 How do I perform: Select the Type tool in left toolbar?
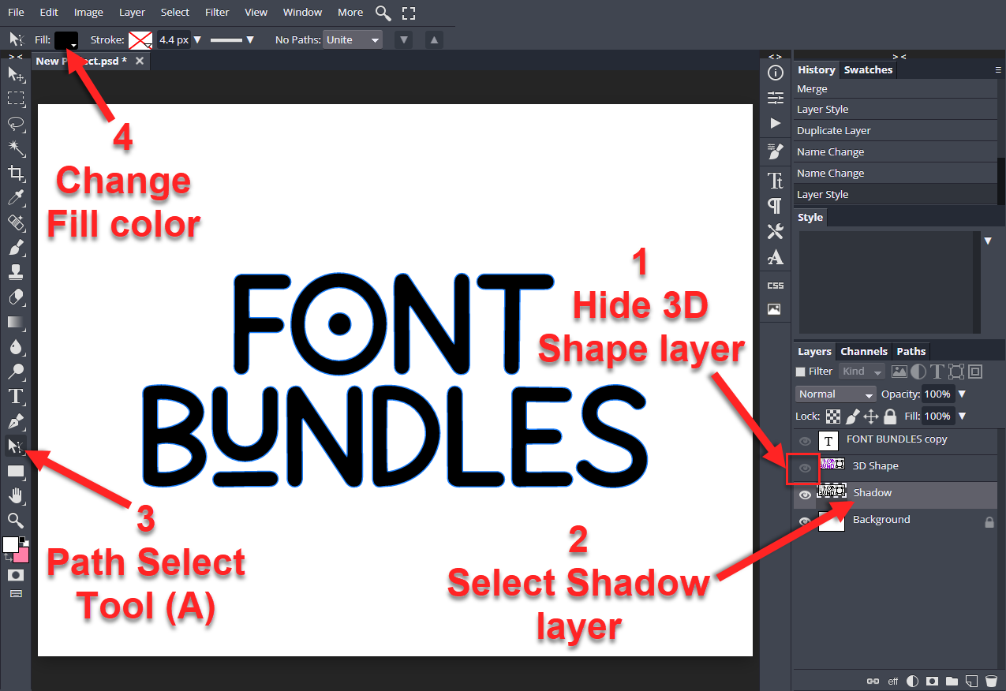coord(16,396)
